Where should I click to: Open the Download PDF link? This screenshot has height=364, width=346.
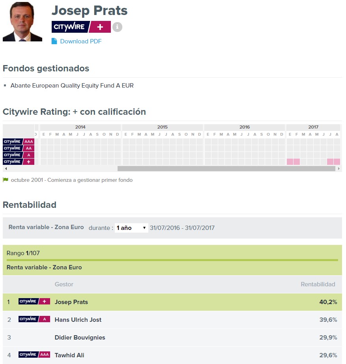[81, 41]
